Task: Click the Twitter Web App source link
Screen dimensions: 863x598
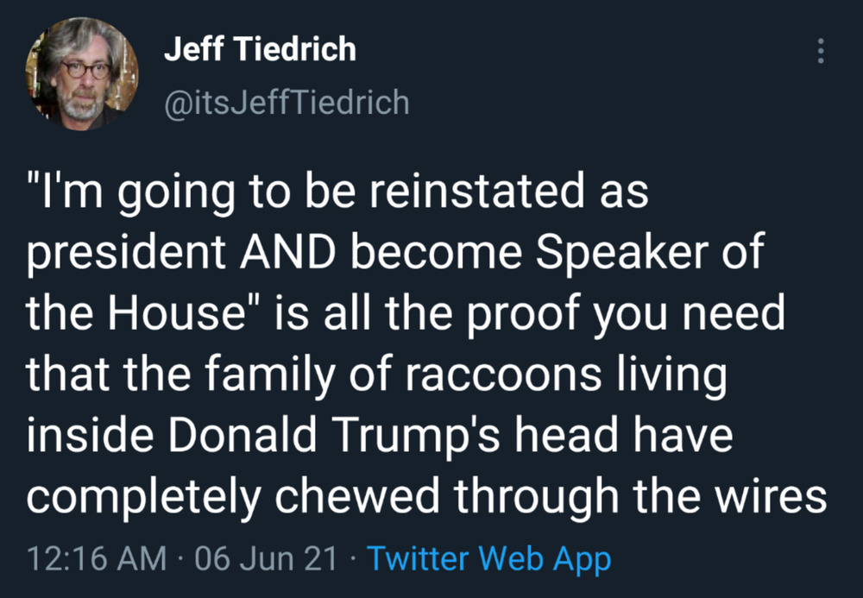Action: click(489, 559)
